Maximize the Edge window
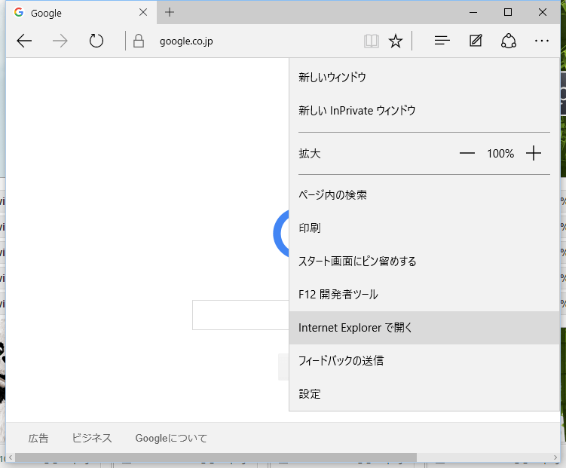The width and height of the screenshot is (566, 468). tap(507, 12)
